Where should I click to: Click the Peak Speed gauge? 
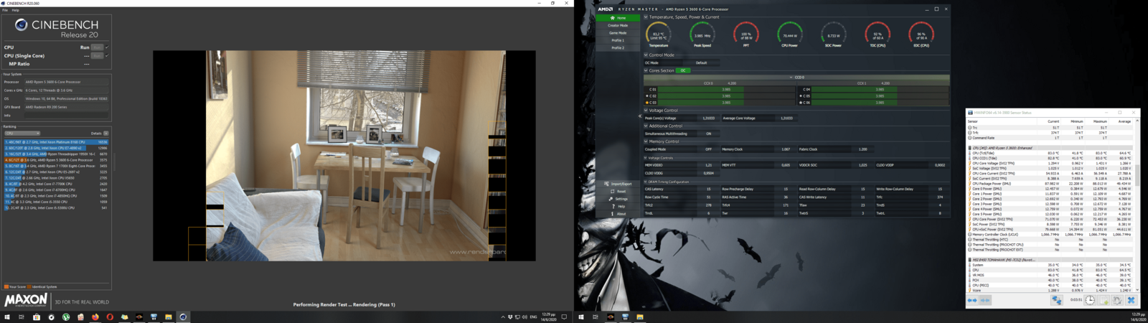[x=702, y=34]
